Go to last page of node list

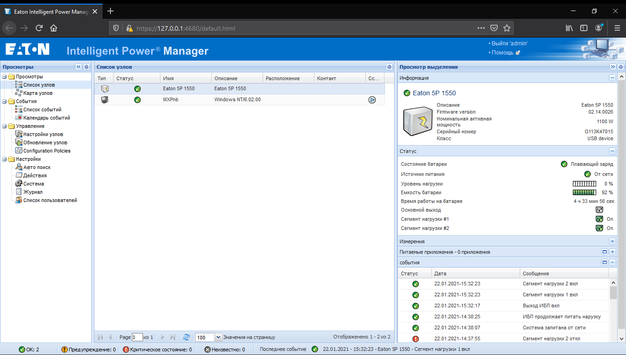(x=172, y=337)
